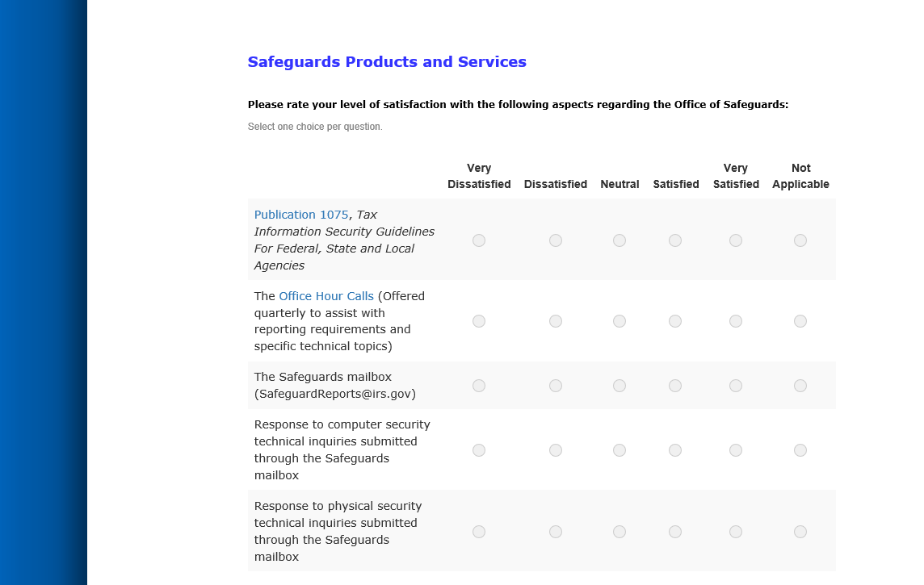Rate the Safeguards mailbox as Very Satisfied
924x585 pixels.
tap(736, 386)
